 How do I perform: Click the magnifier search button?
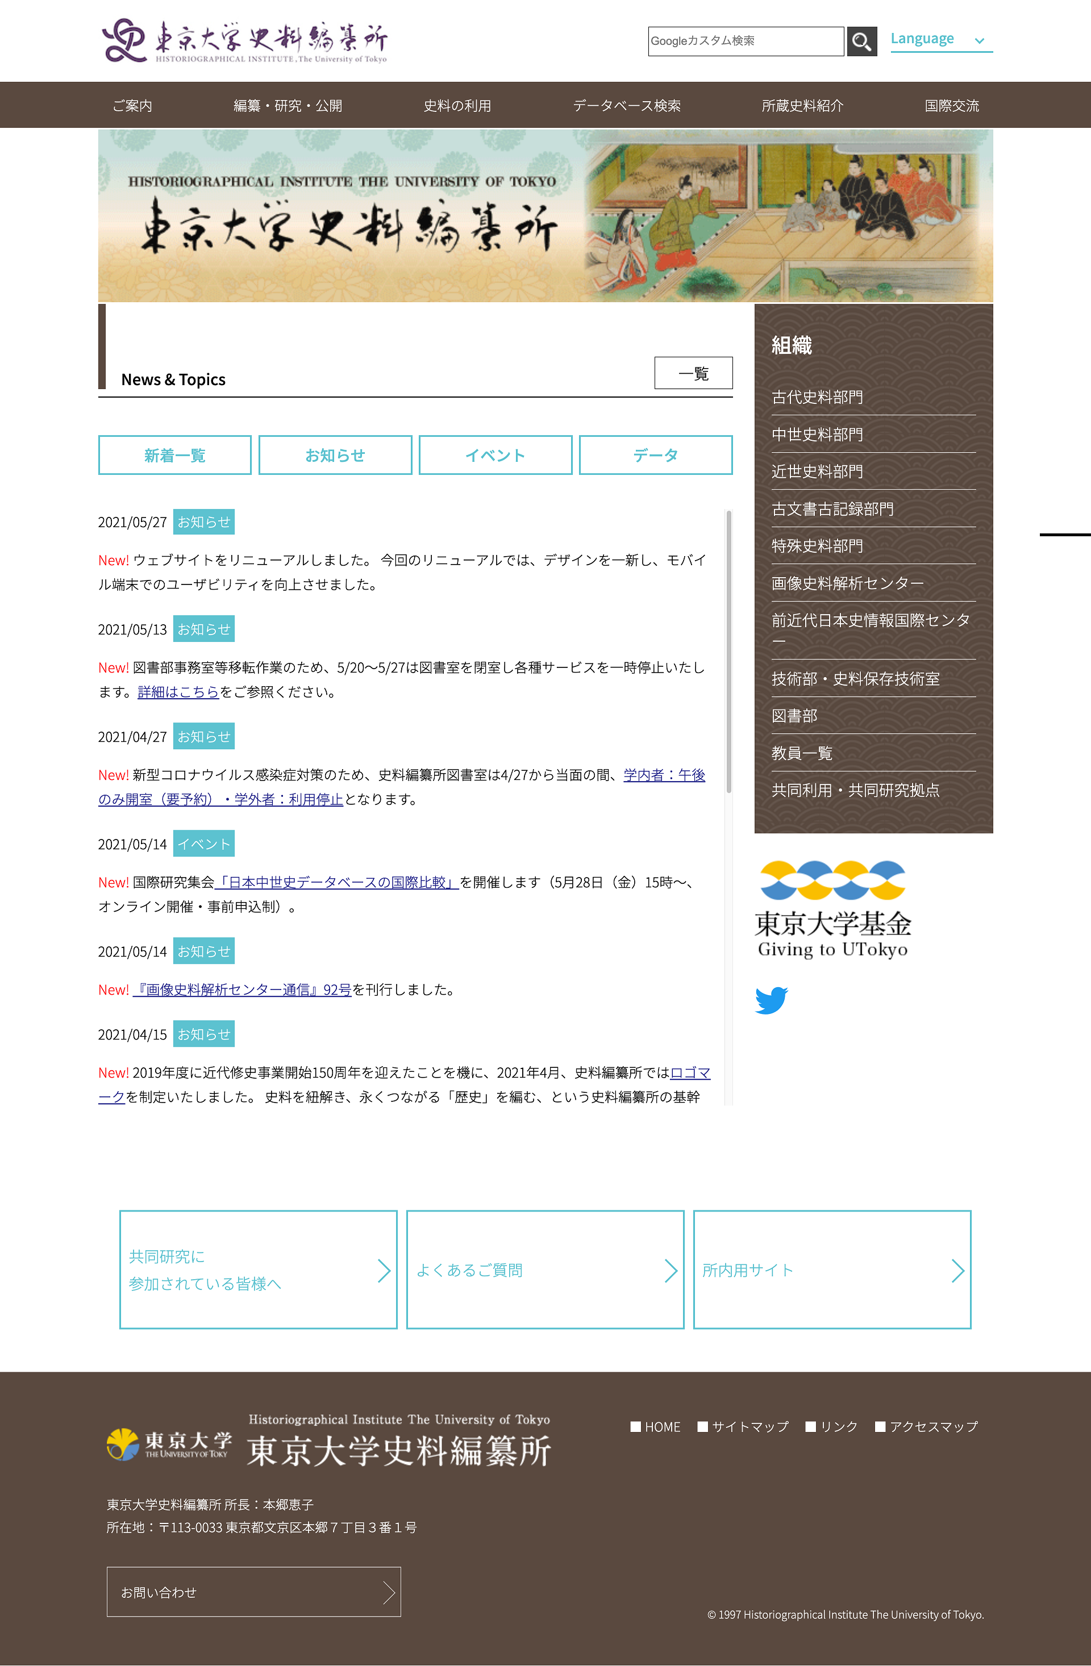pyautogui.click(x=861, y=41)
